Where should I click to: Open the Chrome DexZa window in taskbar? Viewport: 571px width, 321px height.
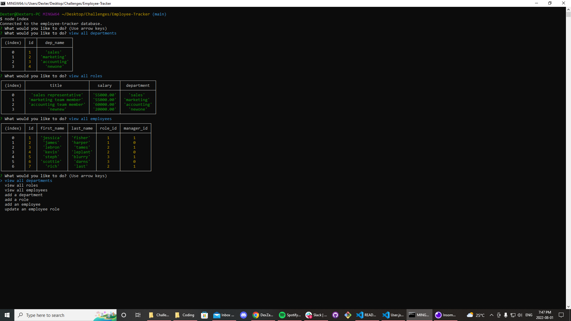(x=263, y=315)
